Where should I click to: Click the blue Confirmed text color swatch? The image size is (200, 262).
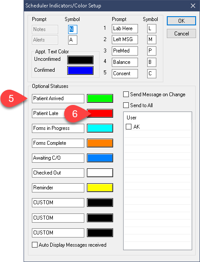pyautogui.click(x=80, y=70)
